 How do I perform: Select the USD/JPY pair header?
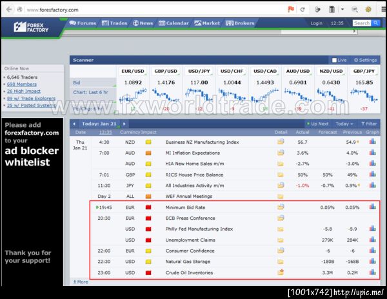[x=199, y=72]
